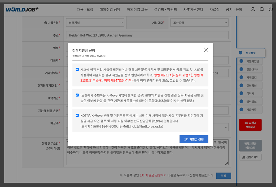
Task: Click the 제출서류 step circle
Action: click(x=241, y=109)
